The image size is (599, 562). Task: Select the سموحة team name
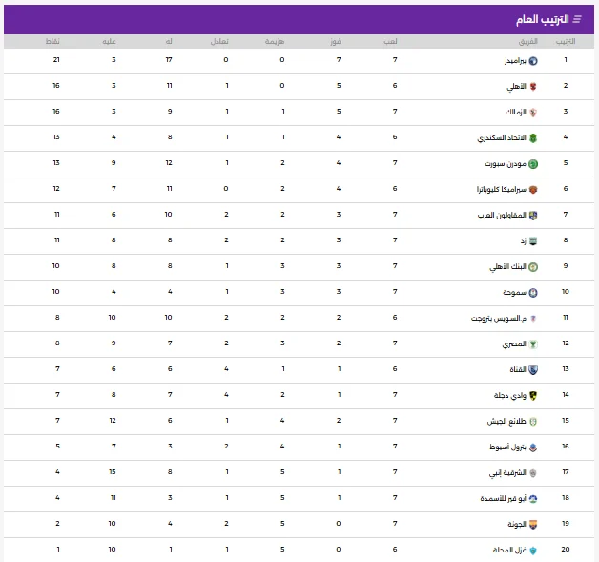[514, 293]
